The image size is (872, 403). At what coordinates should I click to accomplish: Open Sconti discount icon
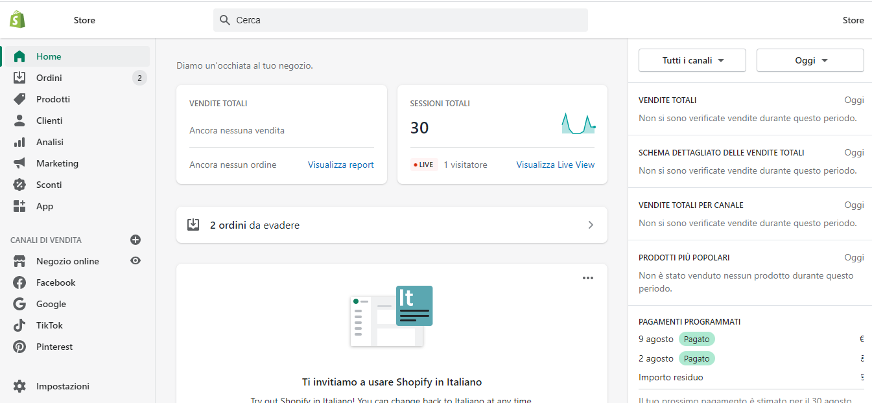coord(19,185)
